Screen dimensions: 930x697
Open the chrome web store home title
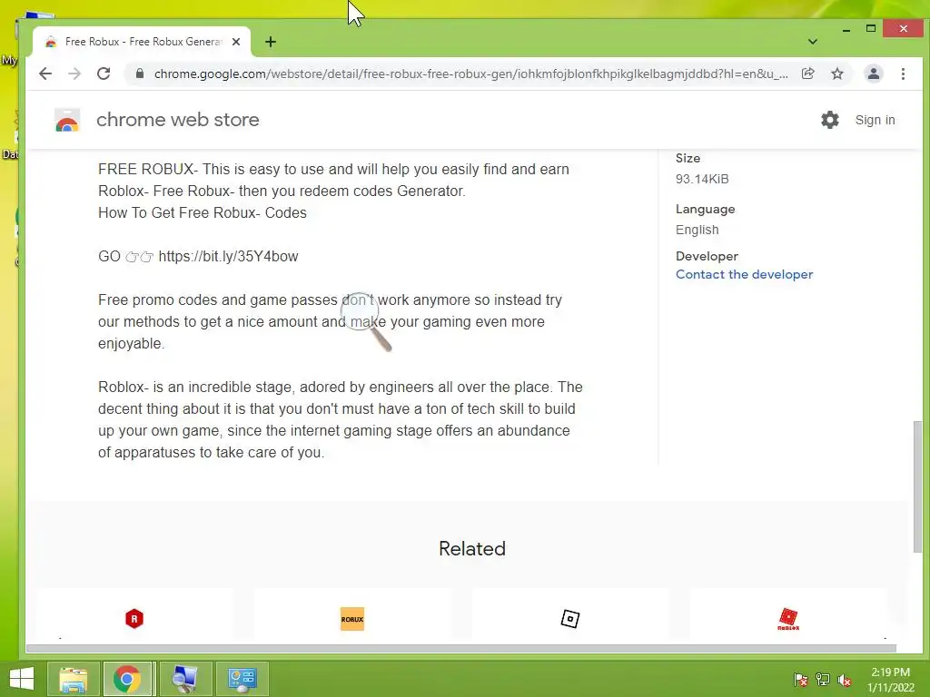(x=177, y=120)
